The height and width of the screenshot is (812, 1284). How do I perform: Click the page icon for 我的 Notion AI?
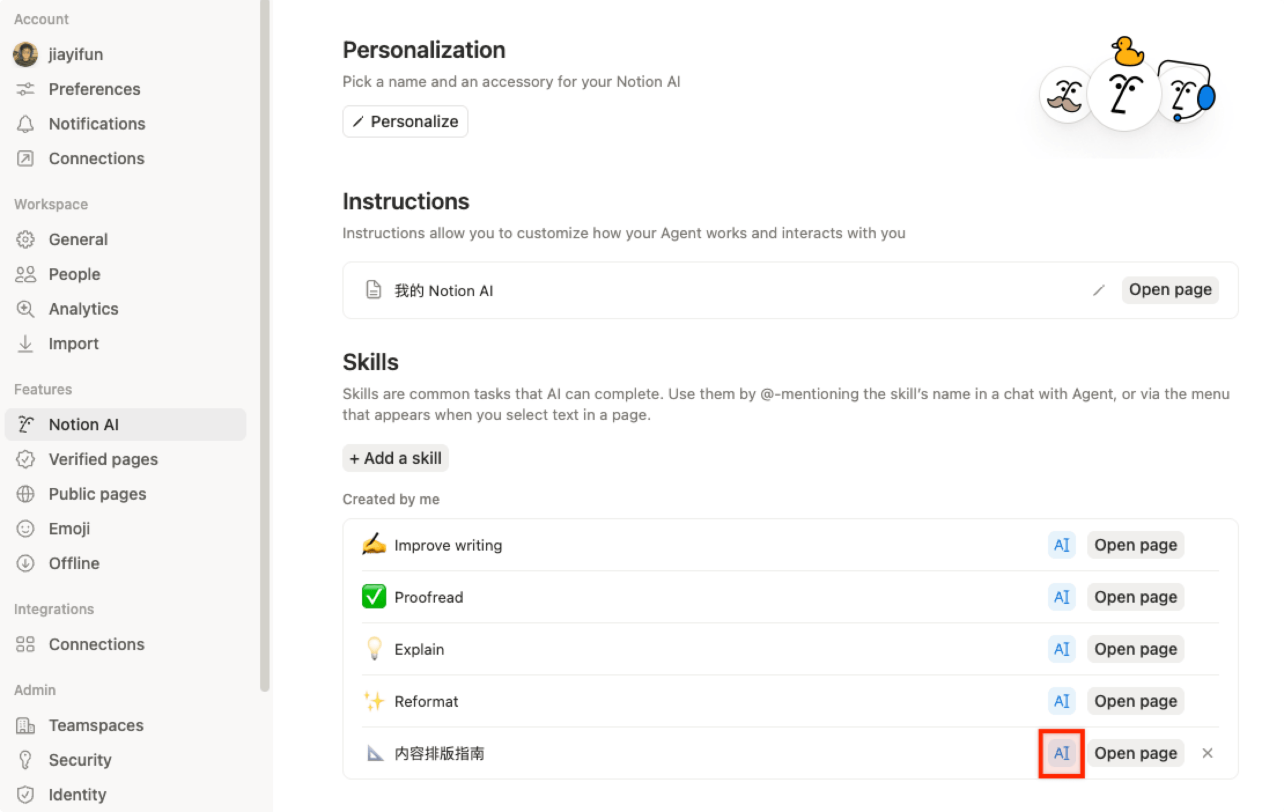click(x=374, y=290)
